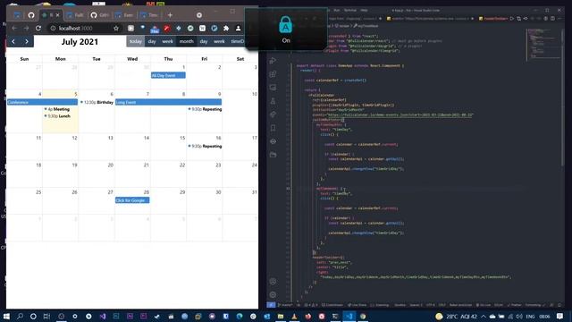Open the 12:00p Birthday event
The width and height of the screenshot is (572, 322).
pos(97,102)
